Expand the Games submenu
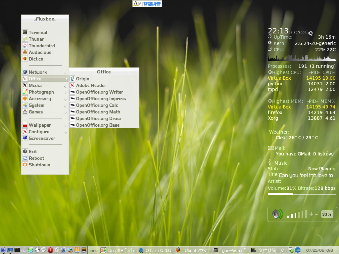339x254 pixels. point(45,112)
